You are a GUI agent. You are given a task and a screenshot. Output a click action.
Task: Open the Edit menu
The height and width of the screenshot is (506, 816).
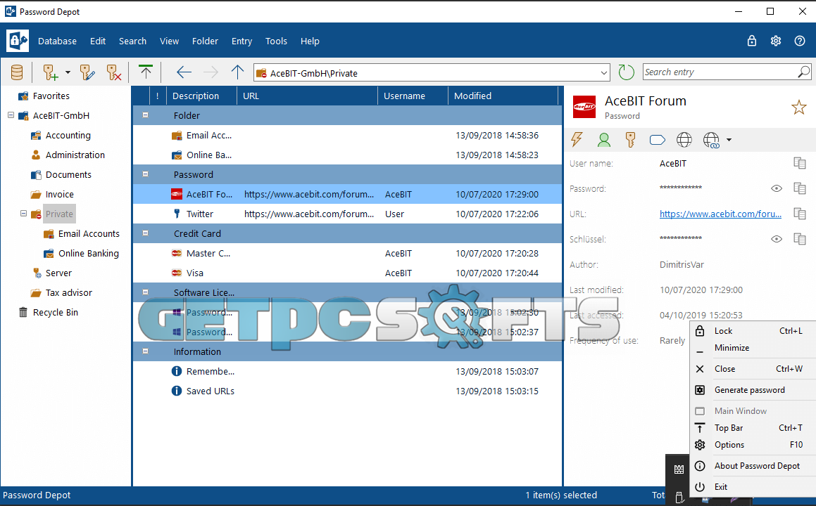coord(97,41)
